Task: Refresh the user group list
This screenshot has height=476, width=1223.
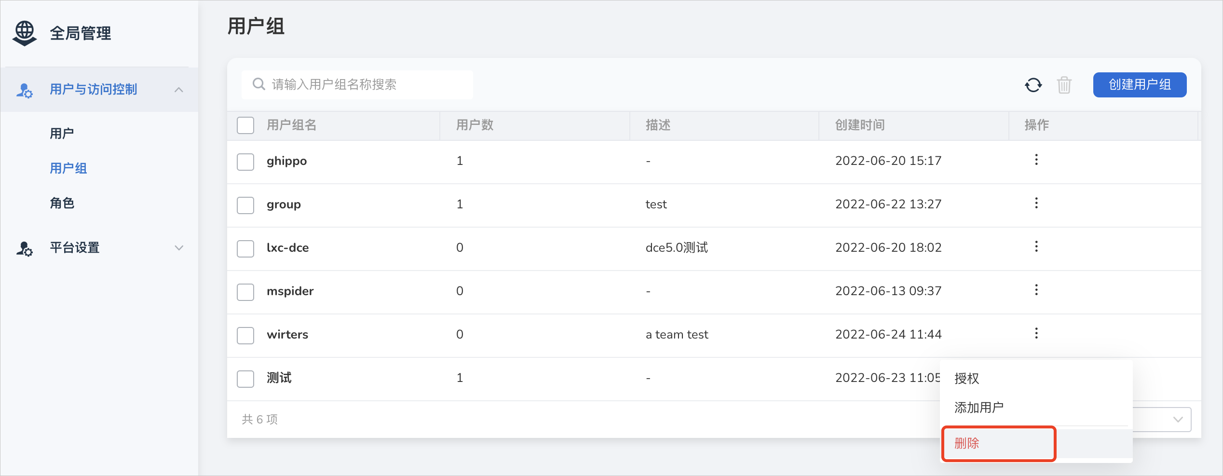Action: [1033, 85]
